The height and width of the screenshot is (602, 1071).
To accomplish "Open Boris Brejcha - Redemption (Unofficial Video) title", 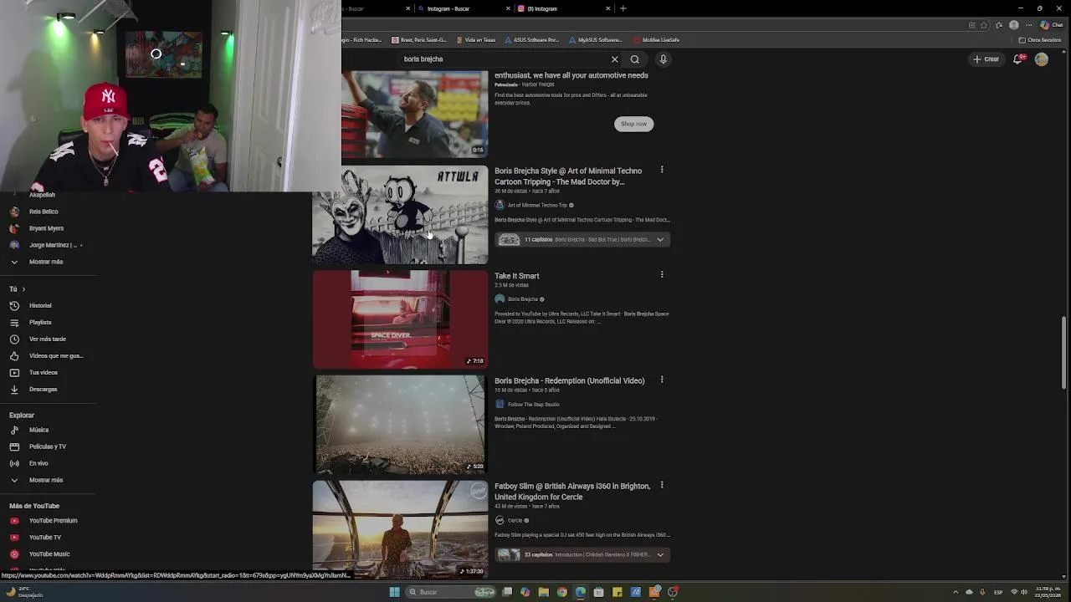I will pyautogui.click(x=569, y=381).
